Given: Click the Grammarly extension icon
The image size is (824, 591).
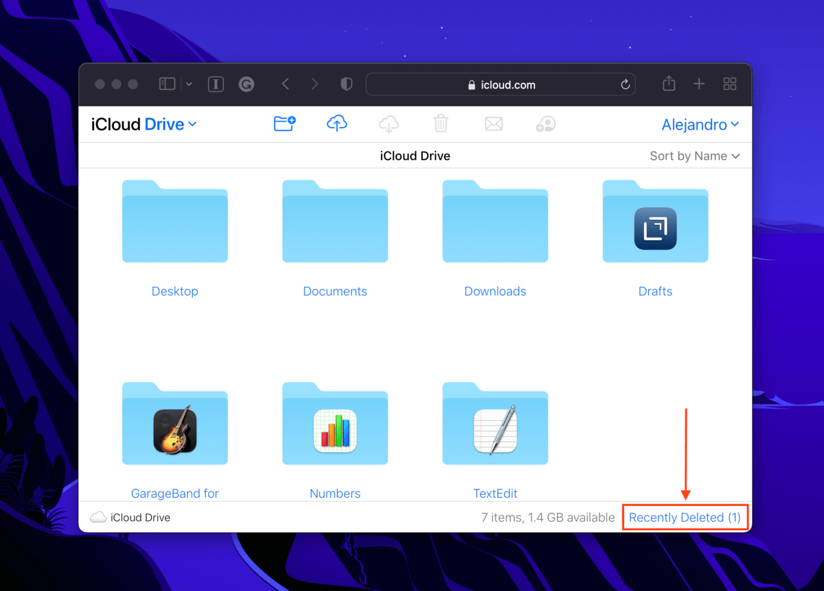Looking at the screenshot, I should 247,84.
